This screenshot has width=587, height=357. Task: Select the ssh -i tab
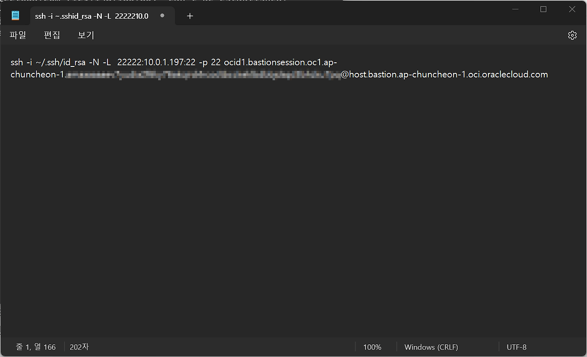pyautogui.click(x=92, y=16)
